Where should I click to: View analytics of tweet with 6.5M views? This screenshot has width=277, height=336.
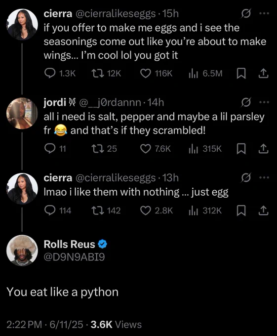(x=206, y=73)
